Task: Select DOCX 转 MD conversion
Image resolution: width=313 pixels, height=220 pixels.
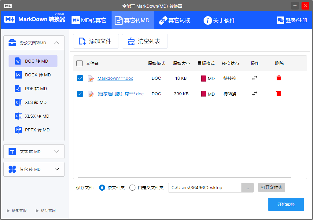Action: pos(33,75)
